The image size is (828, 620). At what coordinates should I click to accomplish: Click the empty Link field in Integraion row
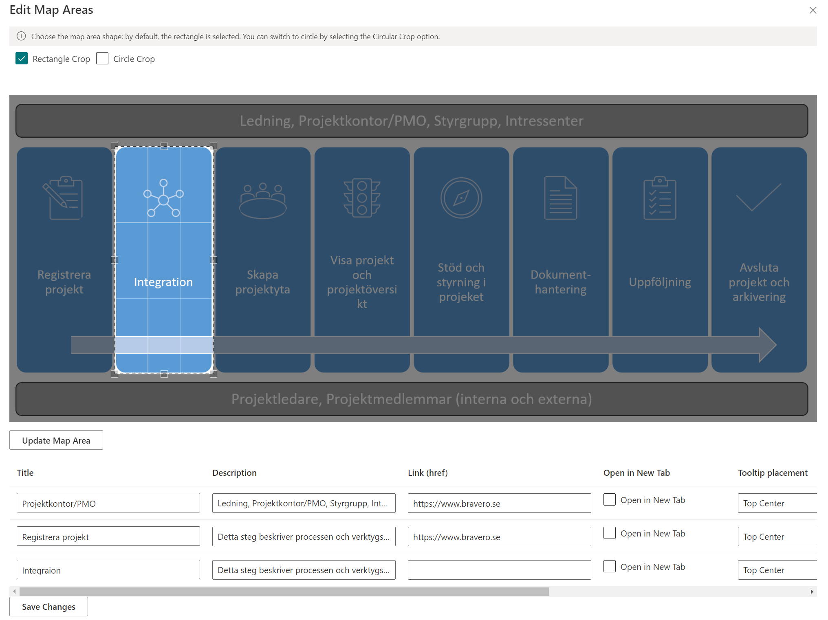coord(500,570)
